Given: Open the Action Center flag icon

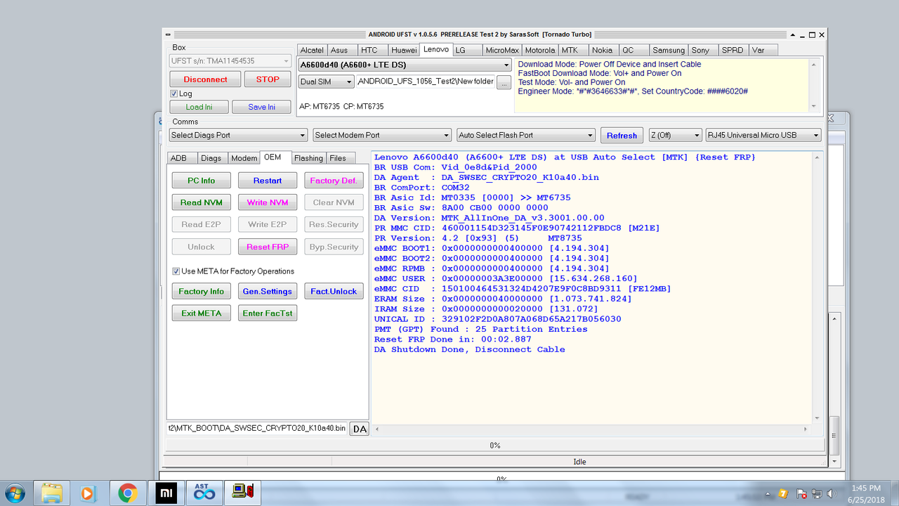Looking at the screenshot, I should pos(801,493).
